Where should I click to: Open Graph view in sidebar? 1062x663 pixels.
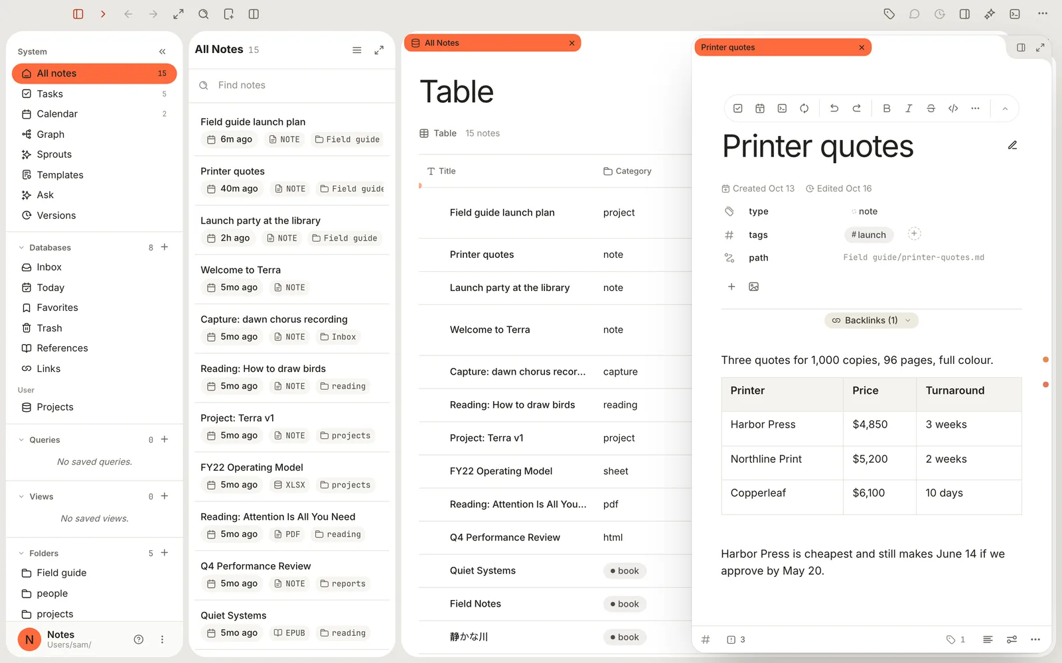click(94, 134)
